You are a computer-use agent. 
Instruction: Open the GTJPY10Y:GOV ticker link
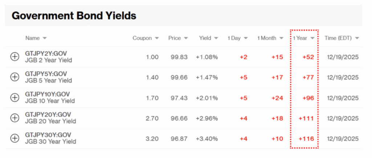[x=47, y=94]
